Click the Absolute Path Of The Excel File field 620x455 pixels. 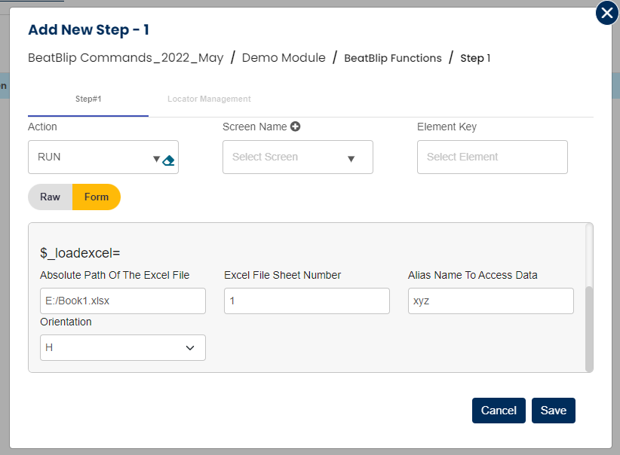[x=122, y=301]
